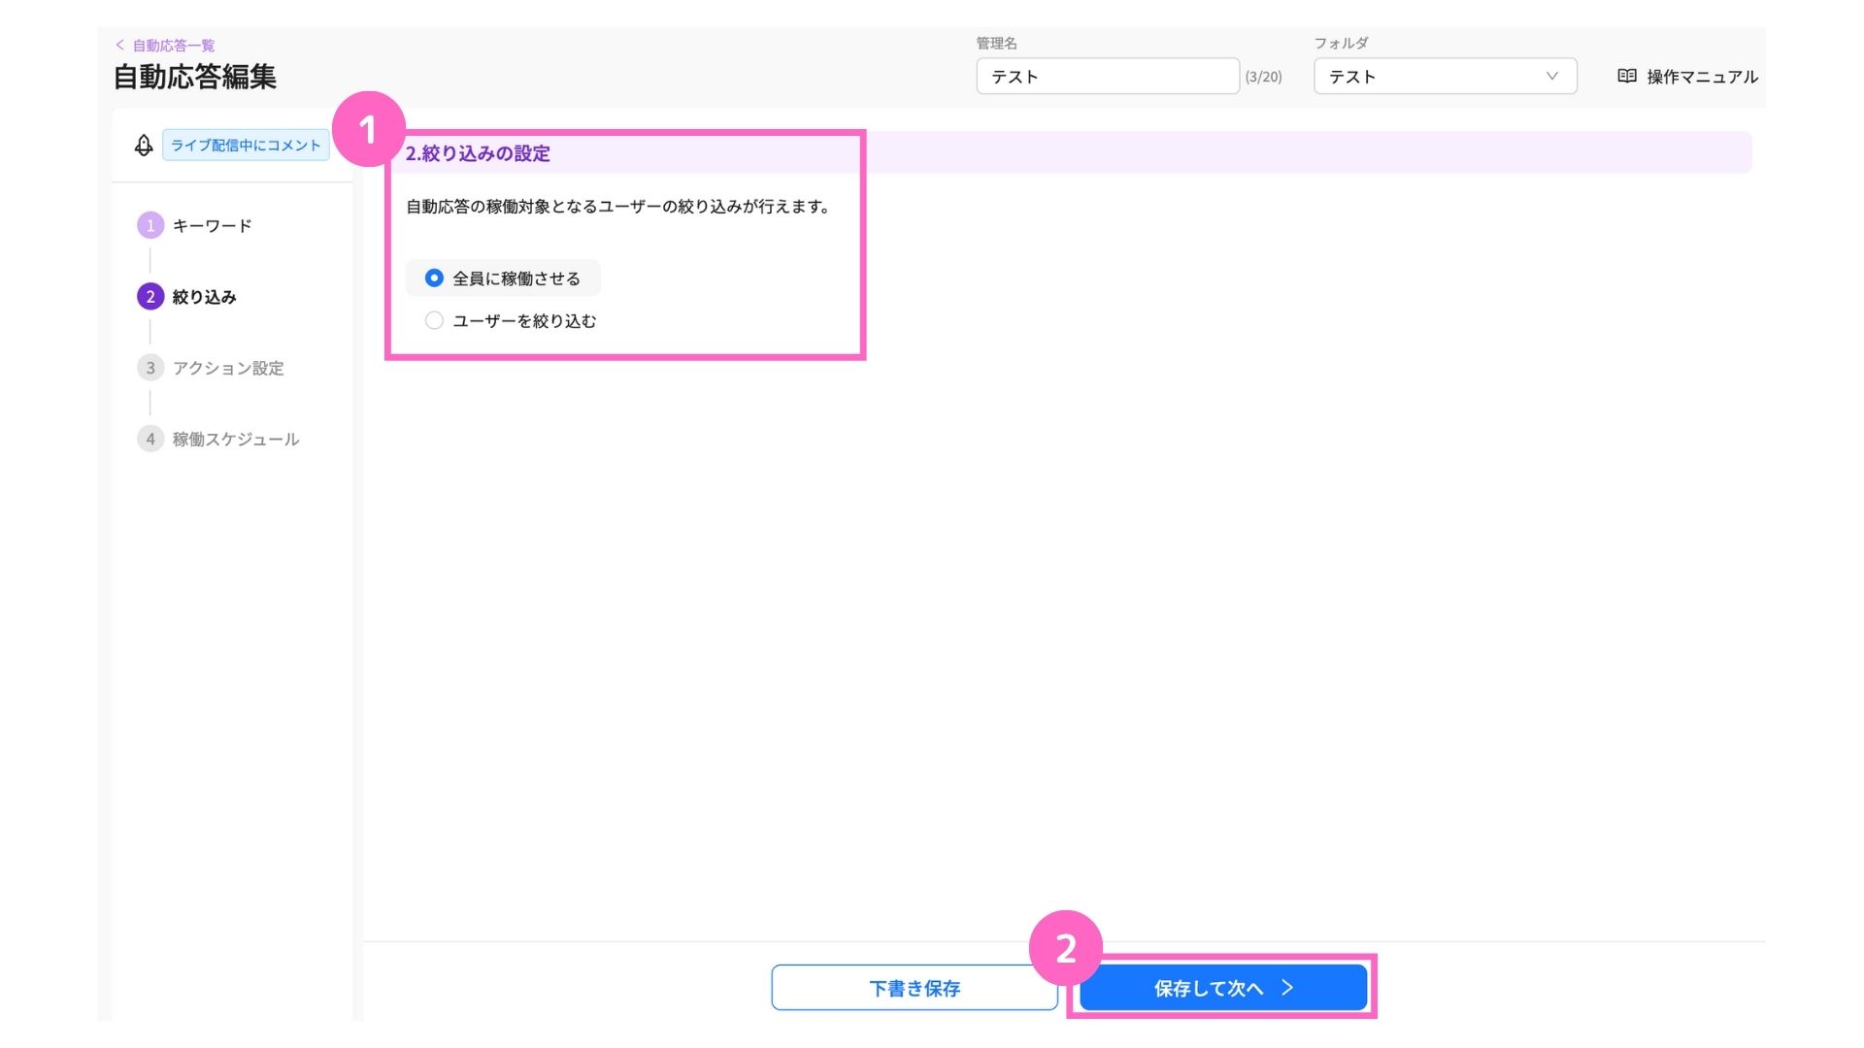Open the フォルダ dropdown showing テスト
This screenshot has height=1048, width=1864.
click(x=1445, y=76)
